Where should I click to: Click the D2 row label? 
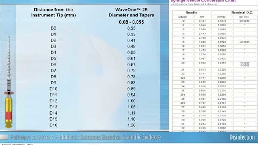click(x=53, y=40)
